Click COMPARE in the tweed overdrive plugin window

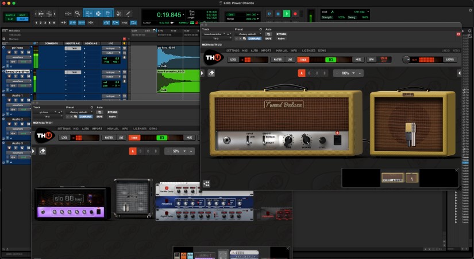(x=254, y=38)
